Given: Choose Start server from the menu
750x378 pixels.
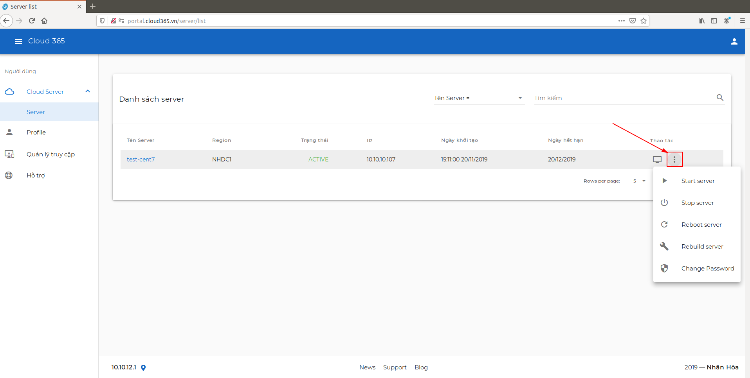Looking at the screenshot, I should tap(697, 181).
